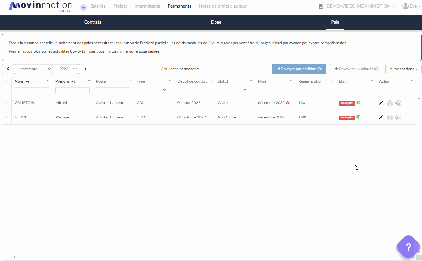Image resolution: width=422 pixels, height=261 pixels.
Task: Click inside the Poste filter field
Action: 113,90
